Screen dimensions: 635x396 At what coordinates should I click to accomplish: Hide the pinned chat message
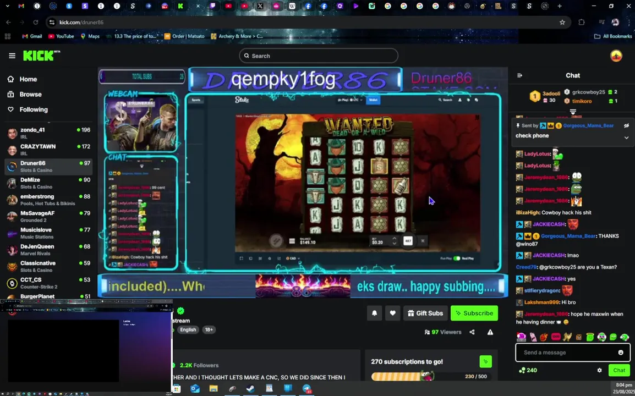(626, 126)
